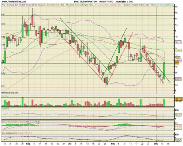The height and width of the screenshot is (146, 183).
Task: Select the Volume panel label
Action: (5, 96)
